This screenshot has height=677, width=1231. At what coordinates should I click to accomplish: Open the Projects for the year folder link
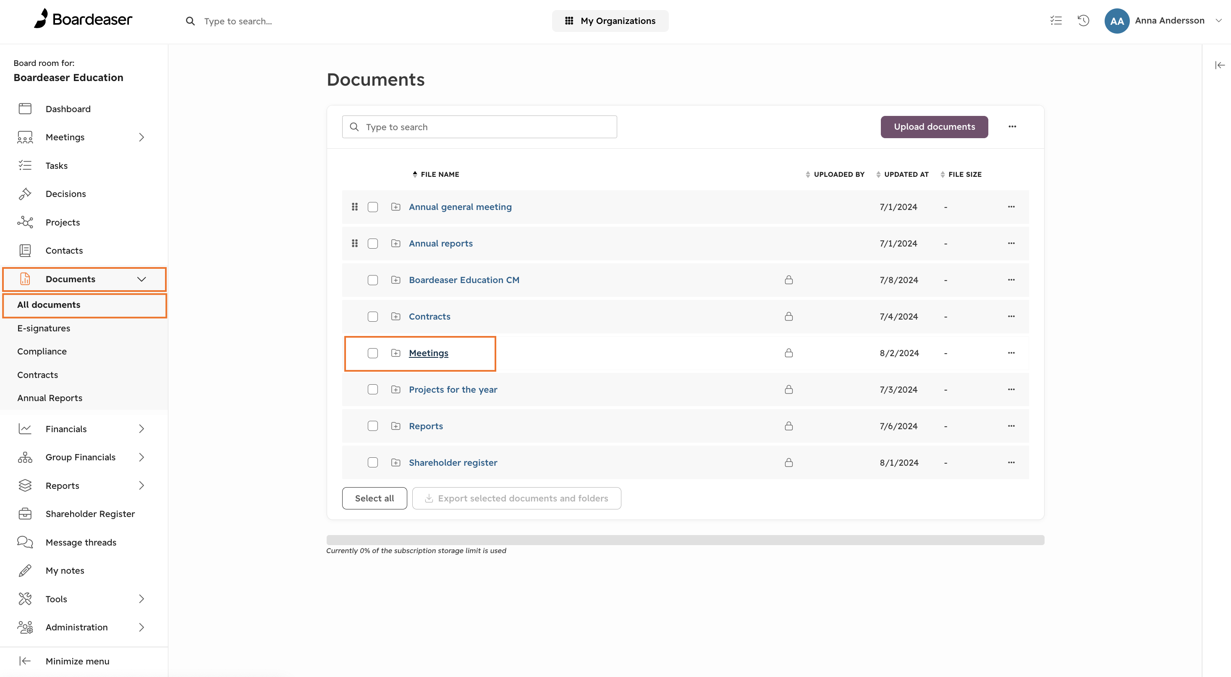point(453,389)
